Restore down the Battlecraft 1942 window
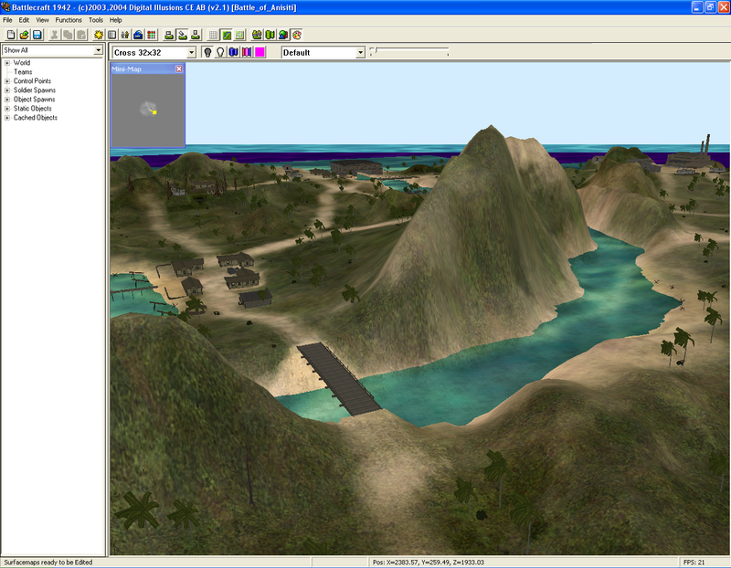Screen dimensions: 731x568 click(710, 7)
